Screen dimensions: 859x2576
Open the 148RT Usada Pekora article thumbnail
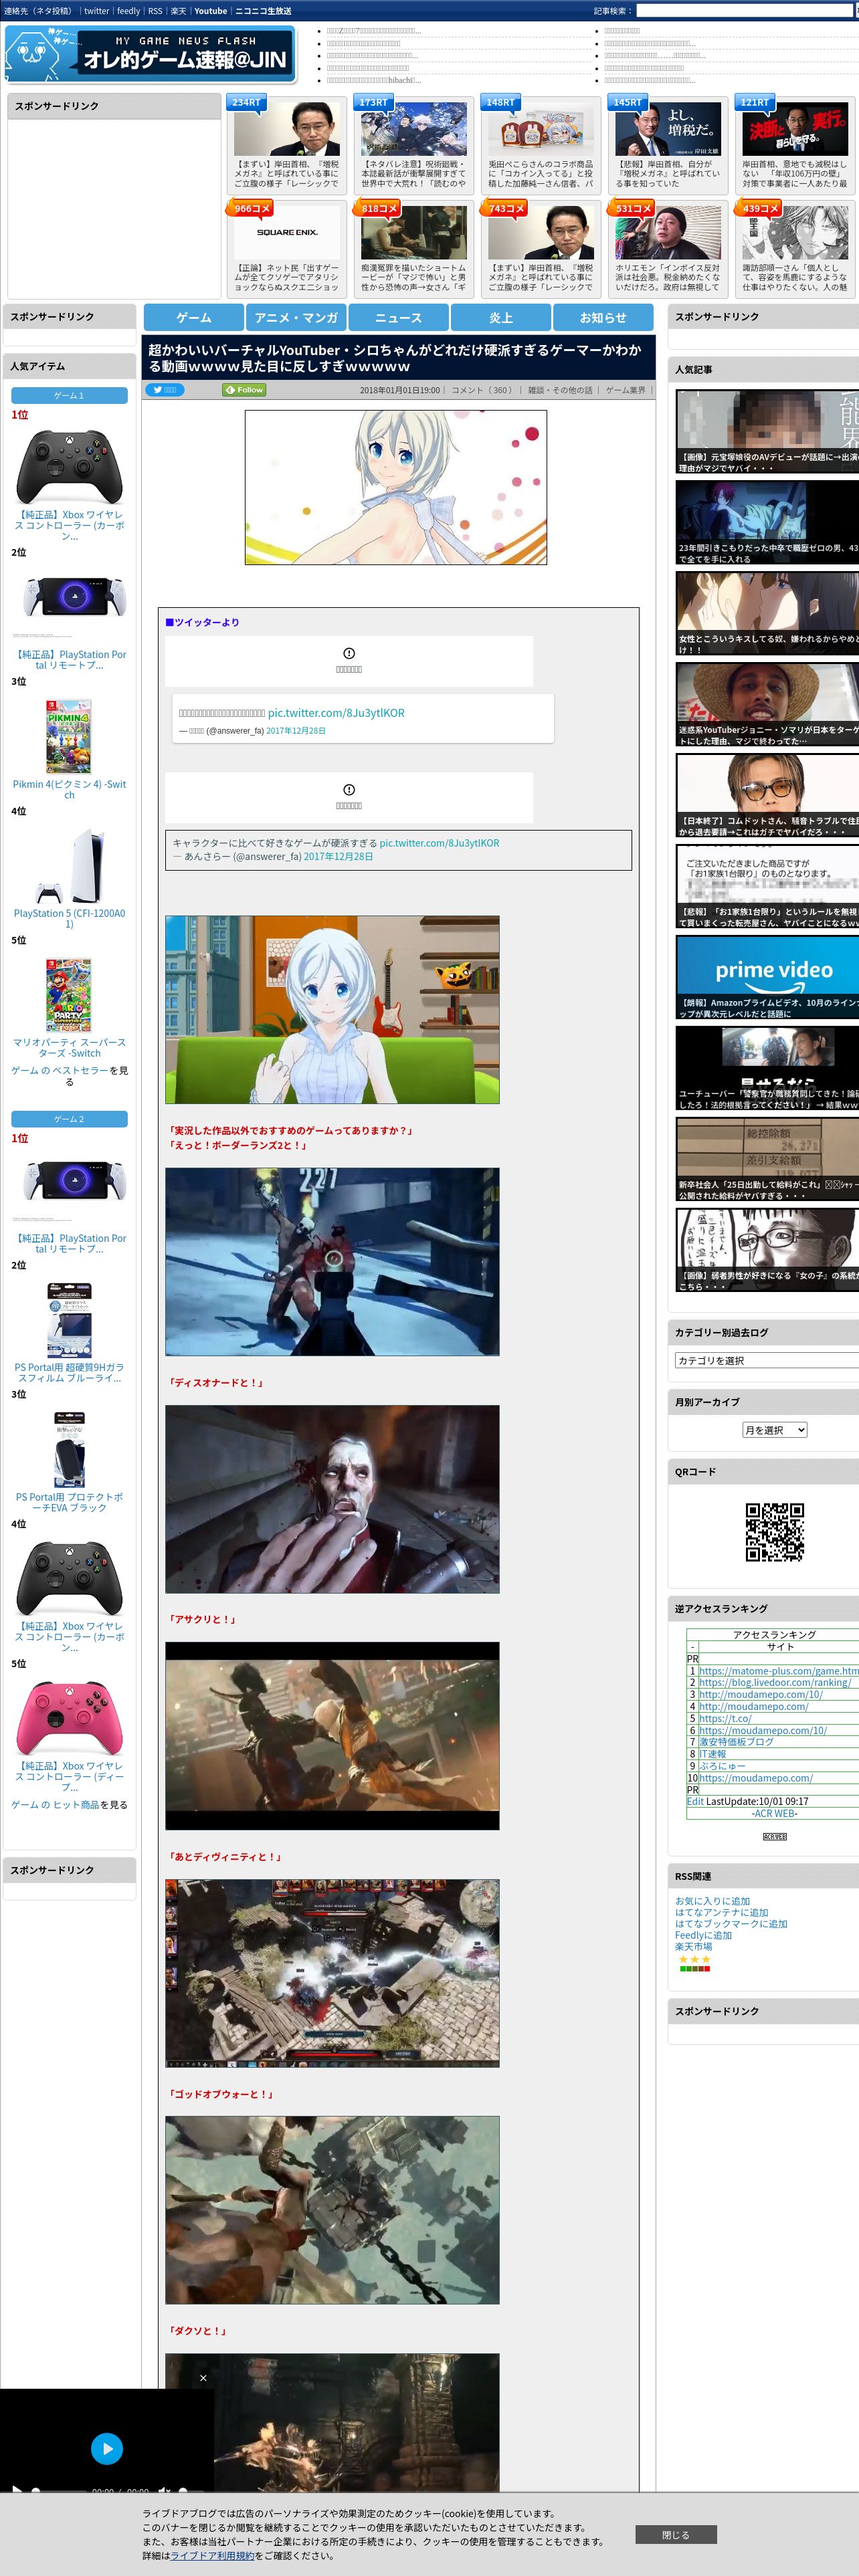pyautogui.click(x=541, y=128)
